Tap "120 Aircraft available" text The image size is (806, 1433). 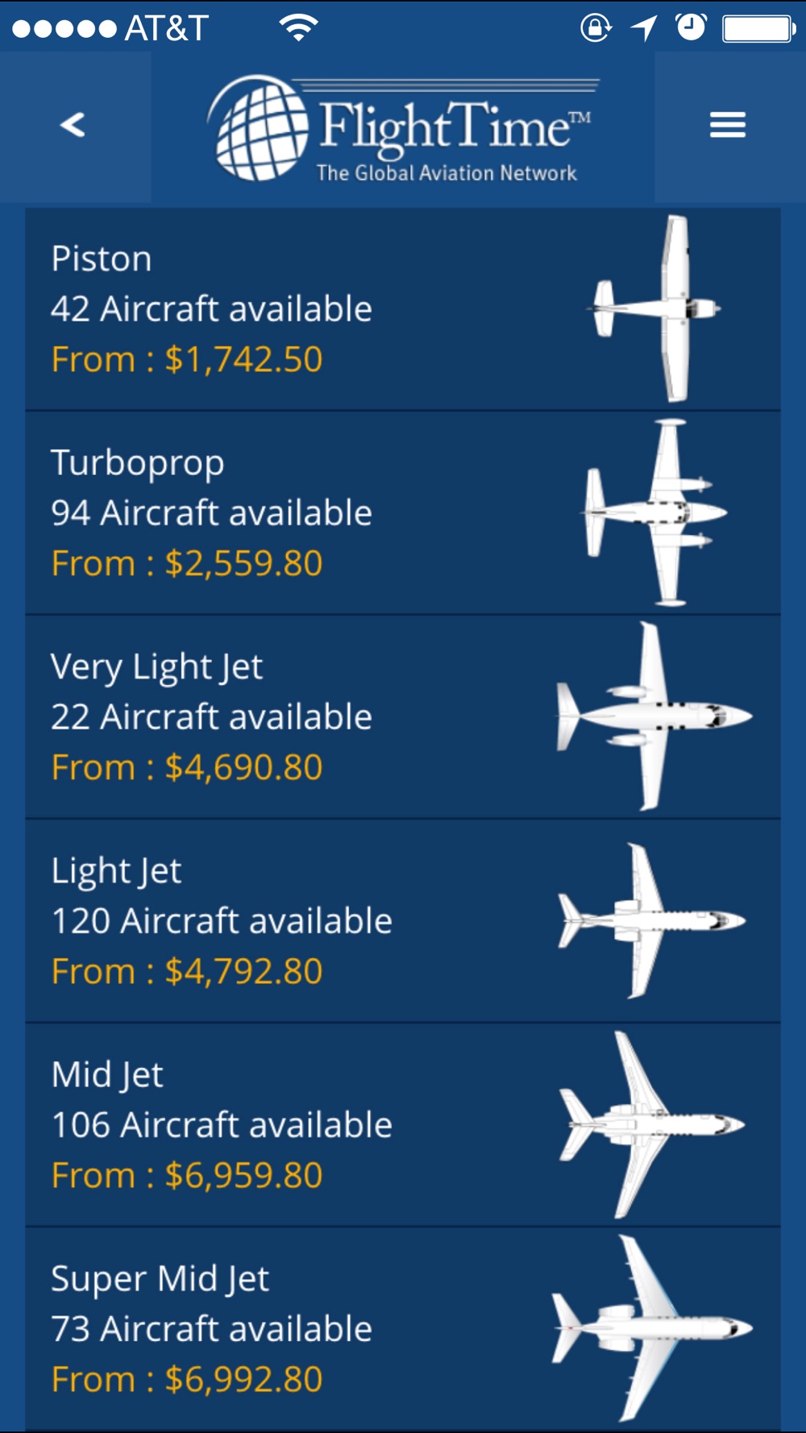(222, 921)
